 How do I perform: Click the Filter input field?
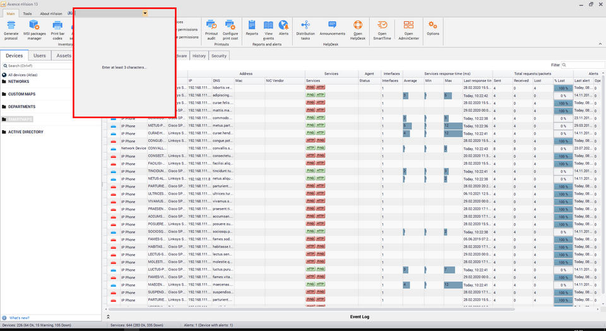coord(583,64)
